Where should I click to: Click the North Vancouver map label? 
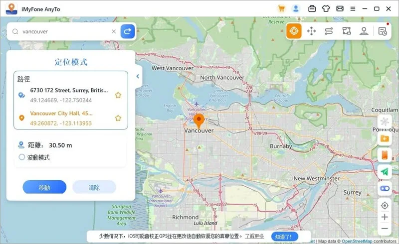222,78
